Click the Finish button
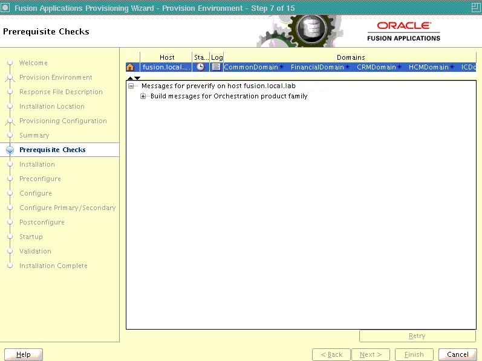Screen dimensions: 482x361 point(414,354)
